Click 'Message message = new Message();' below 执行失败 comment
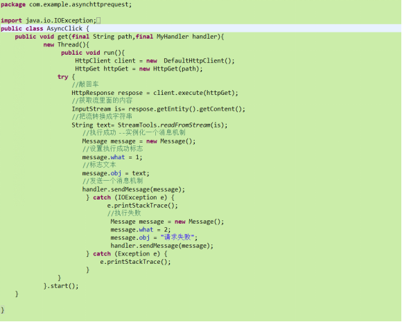The image size is (402, 322). pos(167,222)
